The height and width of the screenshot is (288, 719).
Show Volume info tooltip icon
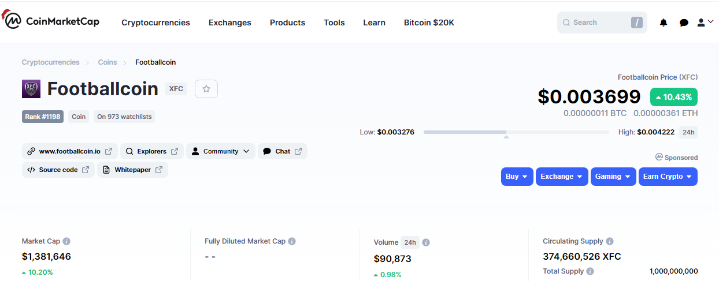click(x=426, y=242)
